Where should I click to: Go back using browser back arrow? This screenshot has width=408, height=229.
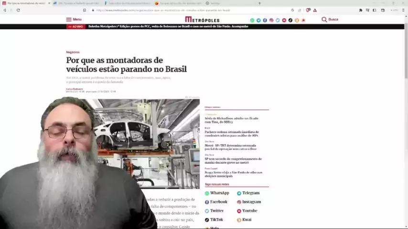5,10
